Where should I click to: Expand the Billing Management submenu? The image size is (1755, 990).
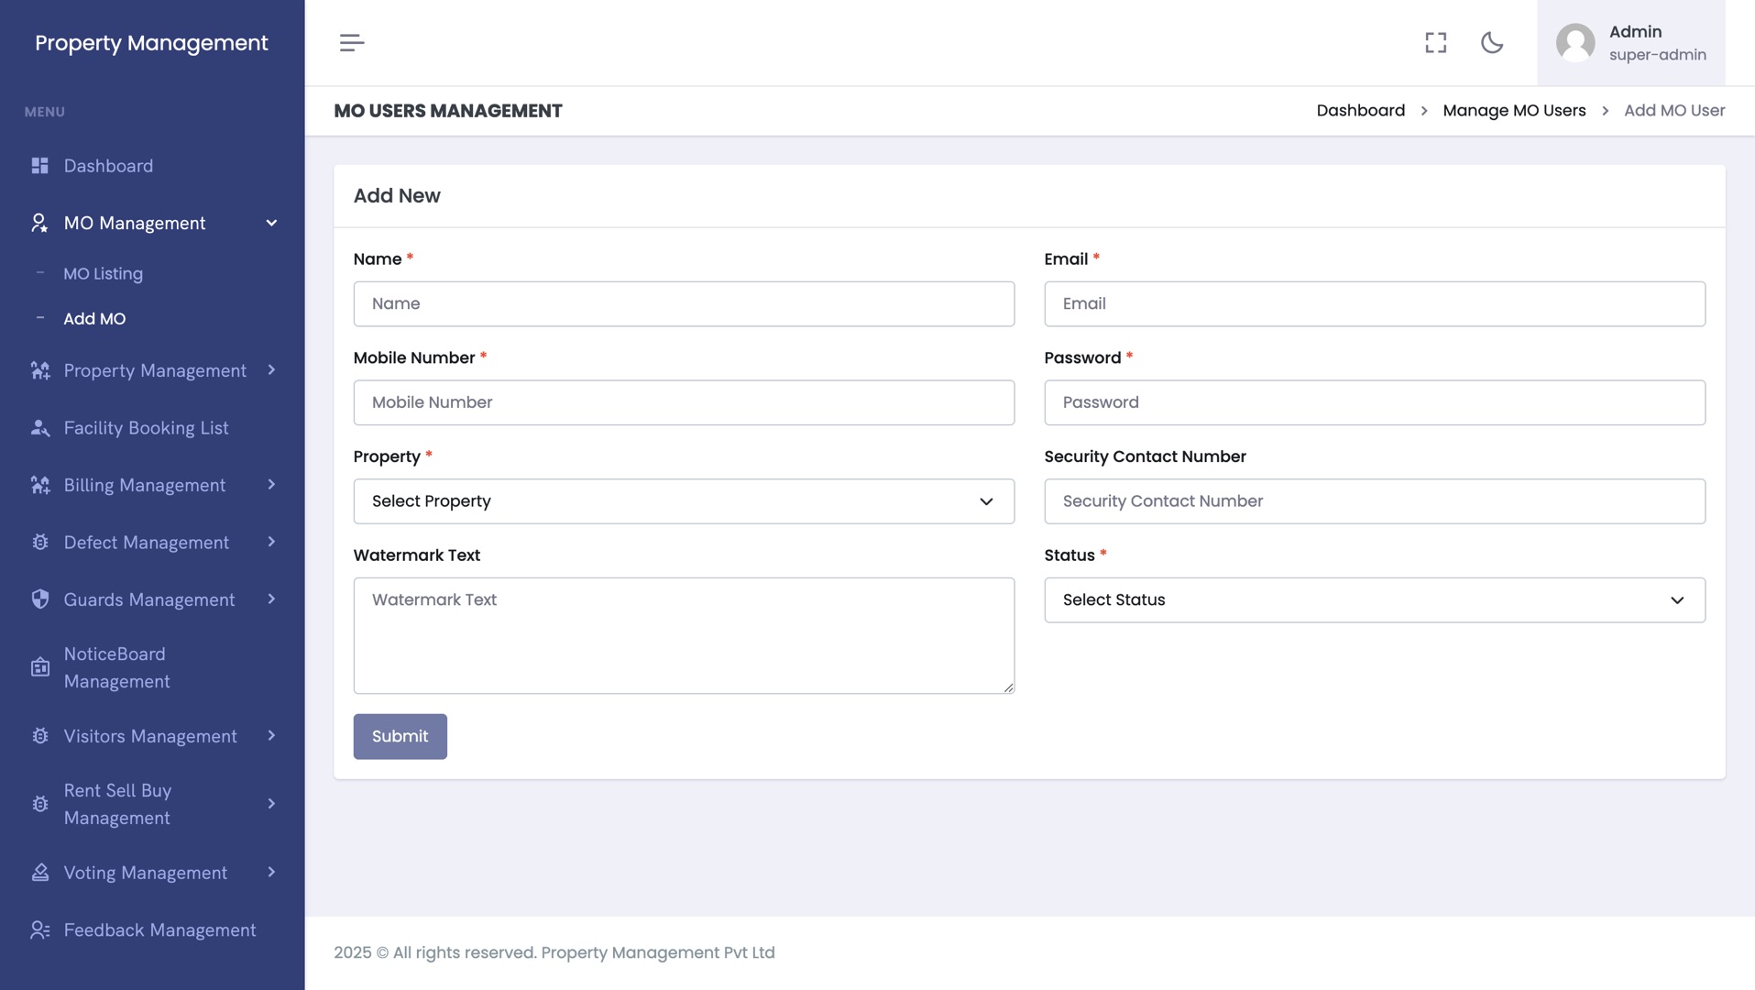click(271, 485)
